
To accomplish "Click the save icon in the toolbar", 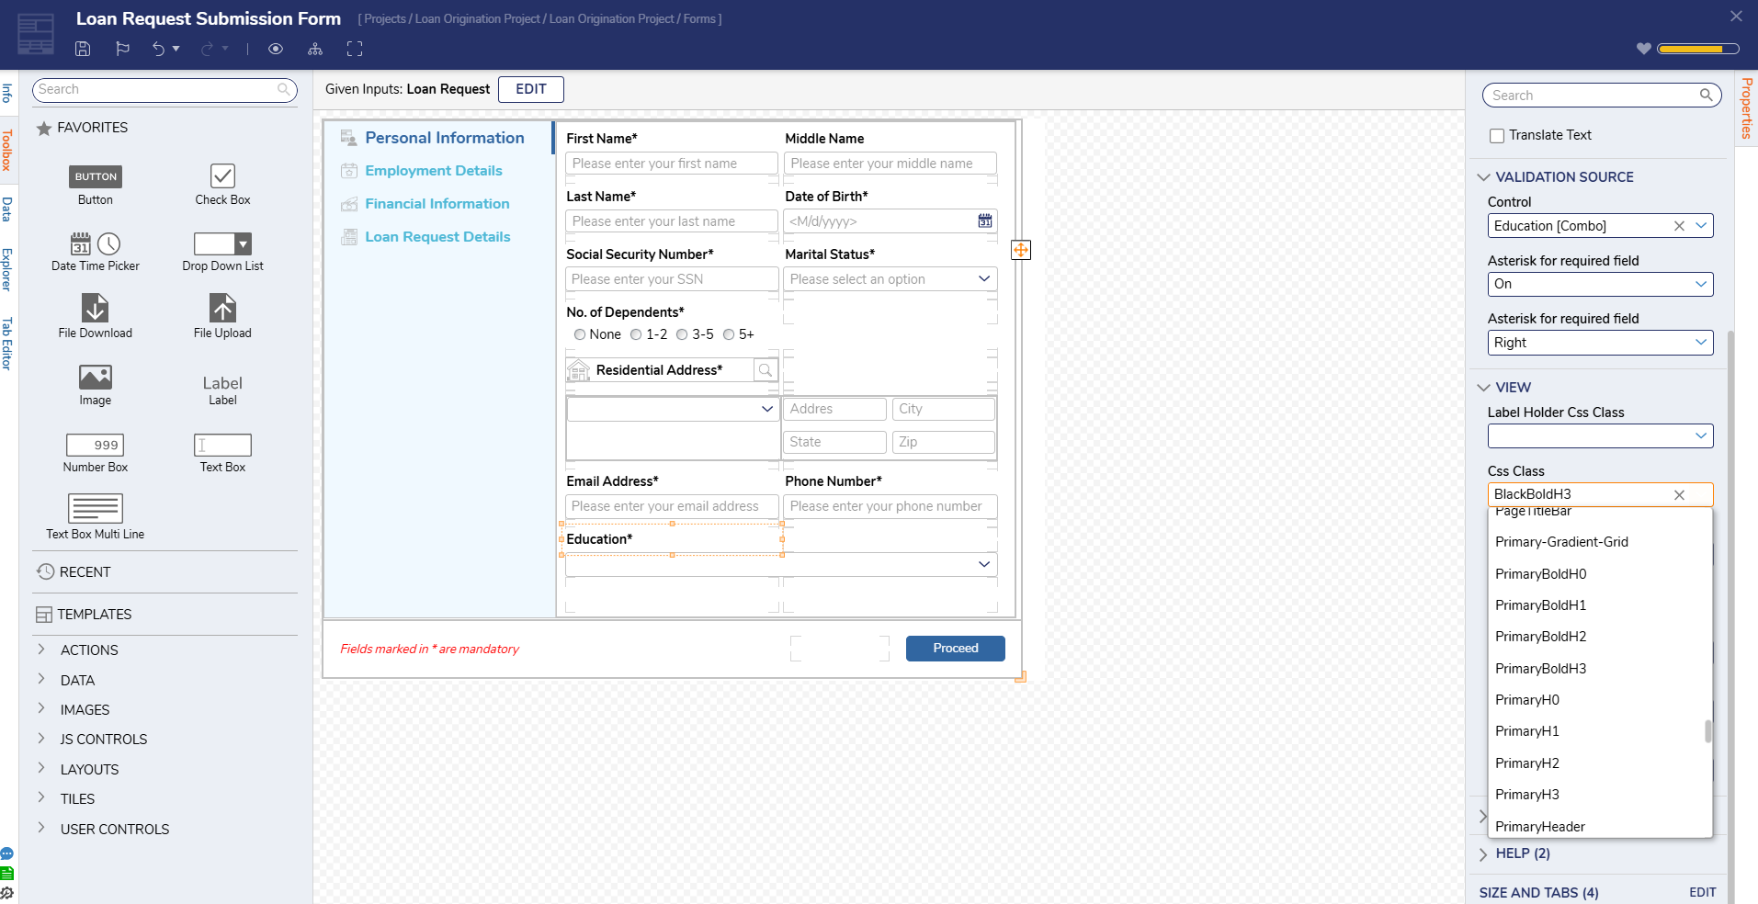I will click(83, 49).
